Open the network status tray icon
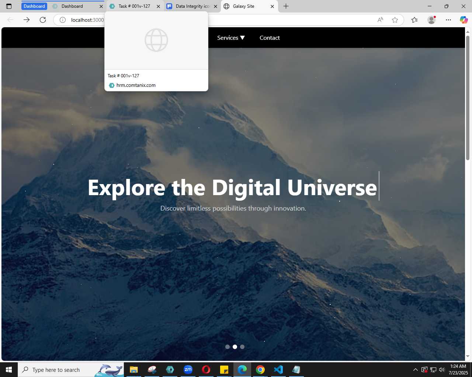The width and height of the screenshot is (472, 377). click(433, 370)
